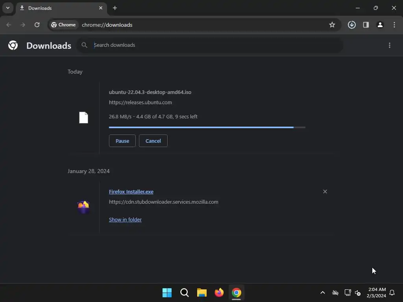Click the network display tray icon

pyautogui.click(x=348, y=293)
